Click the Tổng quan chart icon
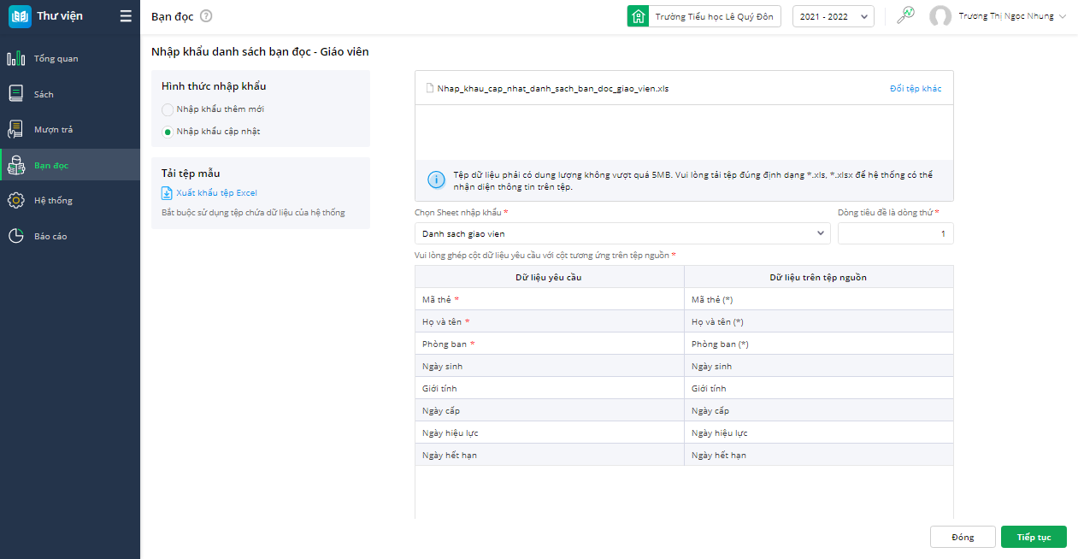This screenshot has width=1078, height=559. click(15, 59)
